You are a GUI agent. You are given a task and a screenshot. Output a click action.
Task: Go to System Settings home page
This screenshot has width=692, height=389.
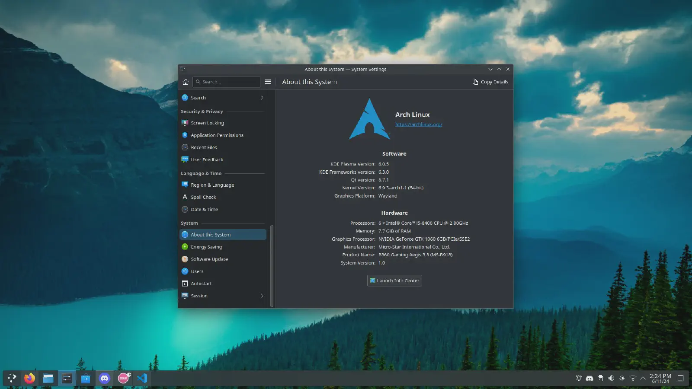coord(186,82)
